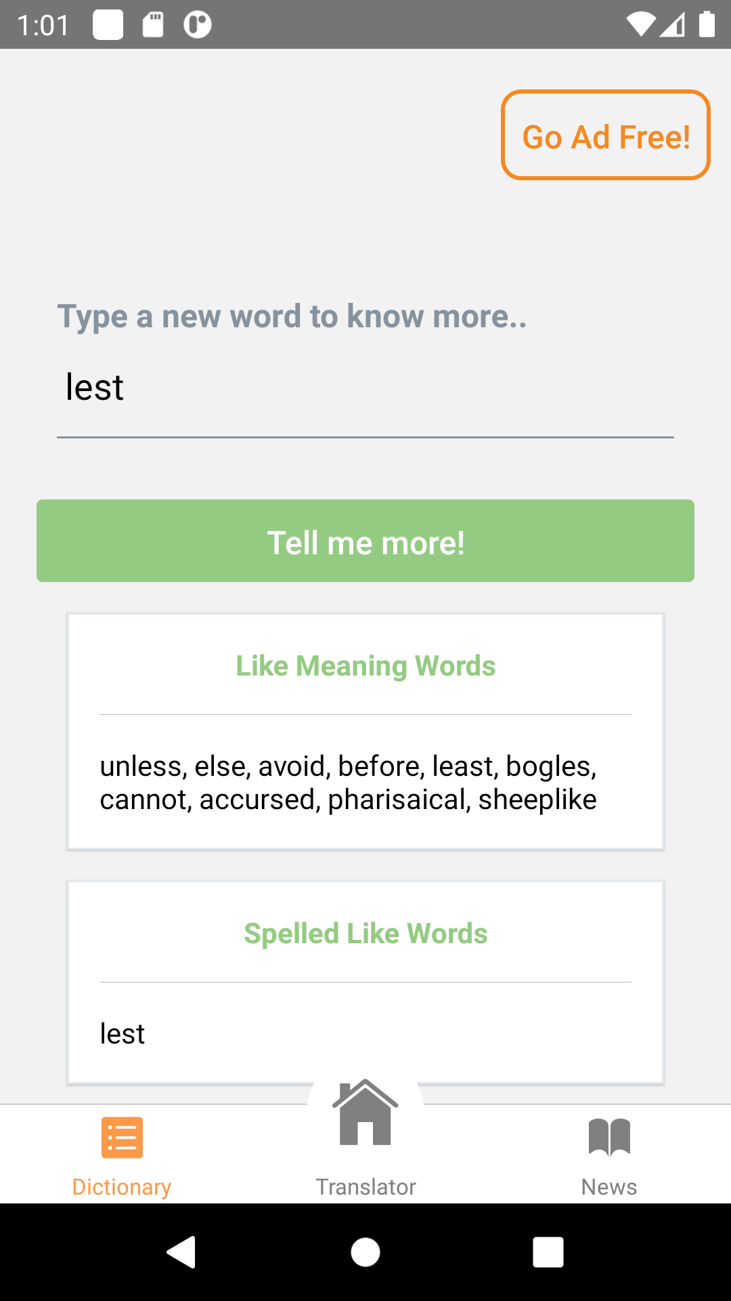The width and height of the screenshot is (731, 1301).
Task: Select the Spelled Like Words heading
Action: click(x=365, y=933)
